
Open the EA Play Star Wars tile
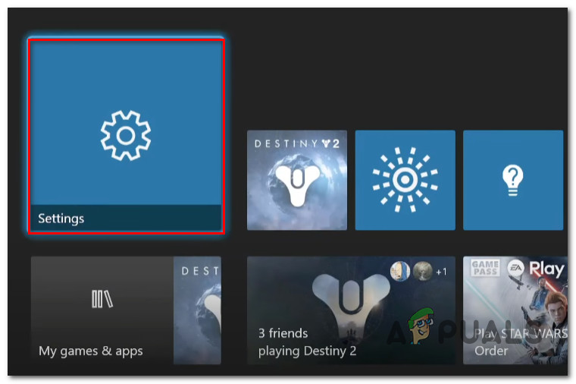(x=515, y=310)
